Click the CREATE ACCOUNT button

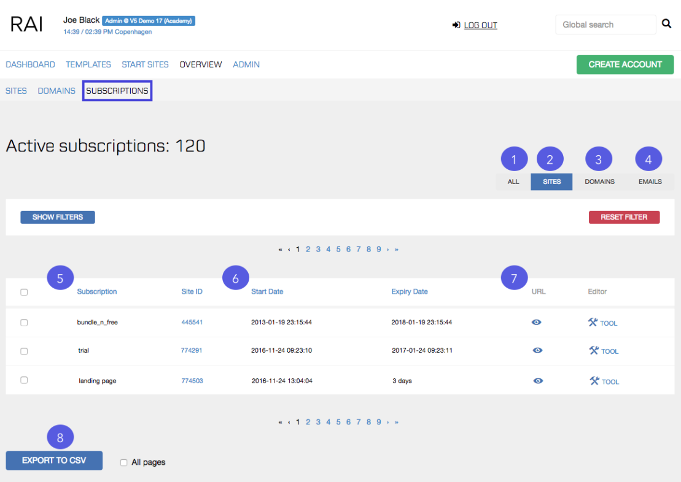tap(625, 64)
